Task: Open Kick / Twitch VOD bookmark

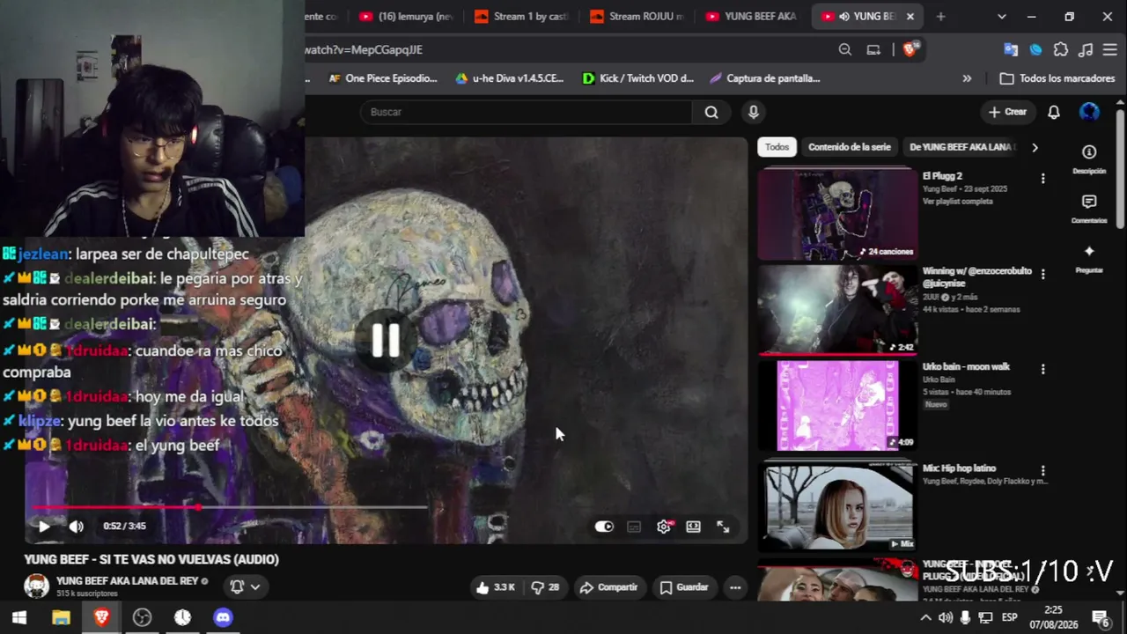Action: point(638,78)
